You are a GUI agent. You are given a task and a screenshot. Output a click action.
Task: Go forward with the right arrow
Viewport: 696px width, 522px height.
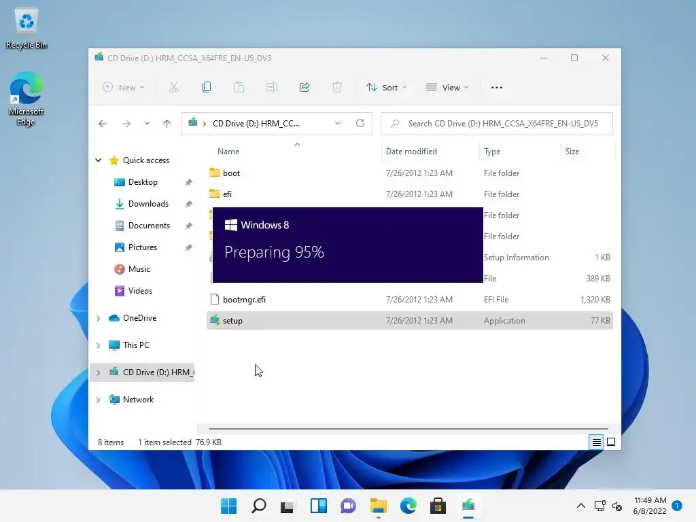pos(126,124)
